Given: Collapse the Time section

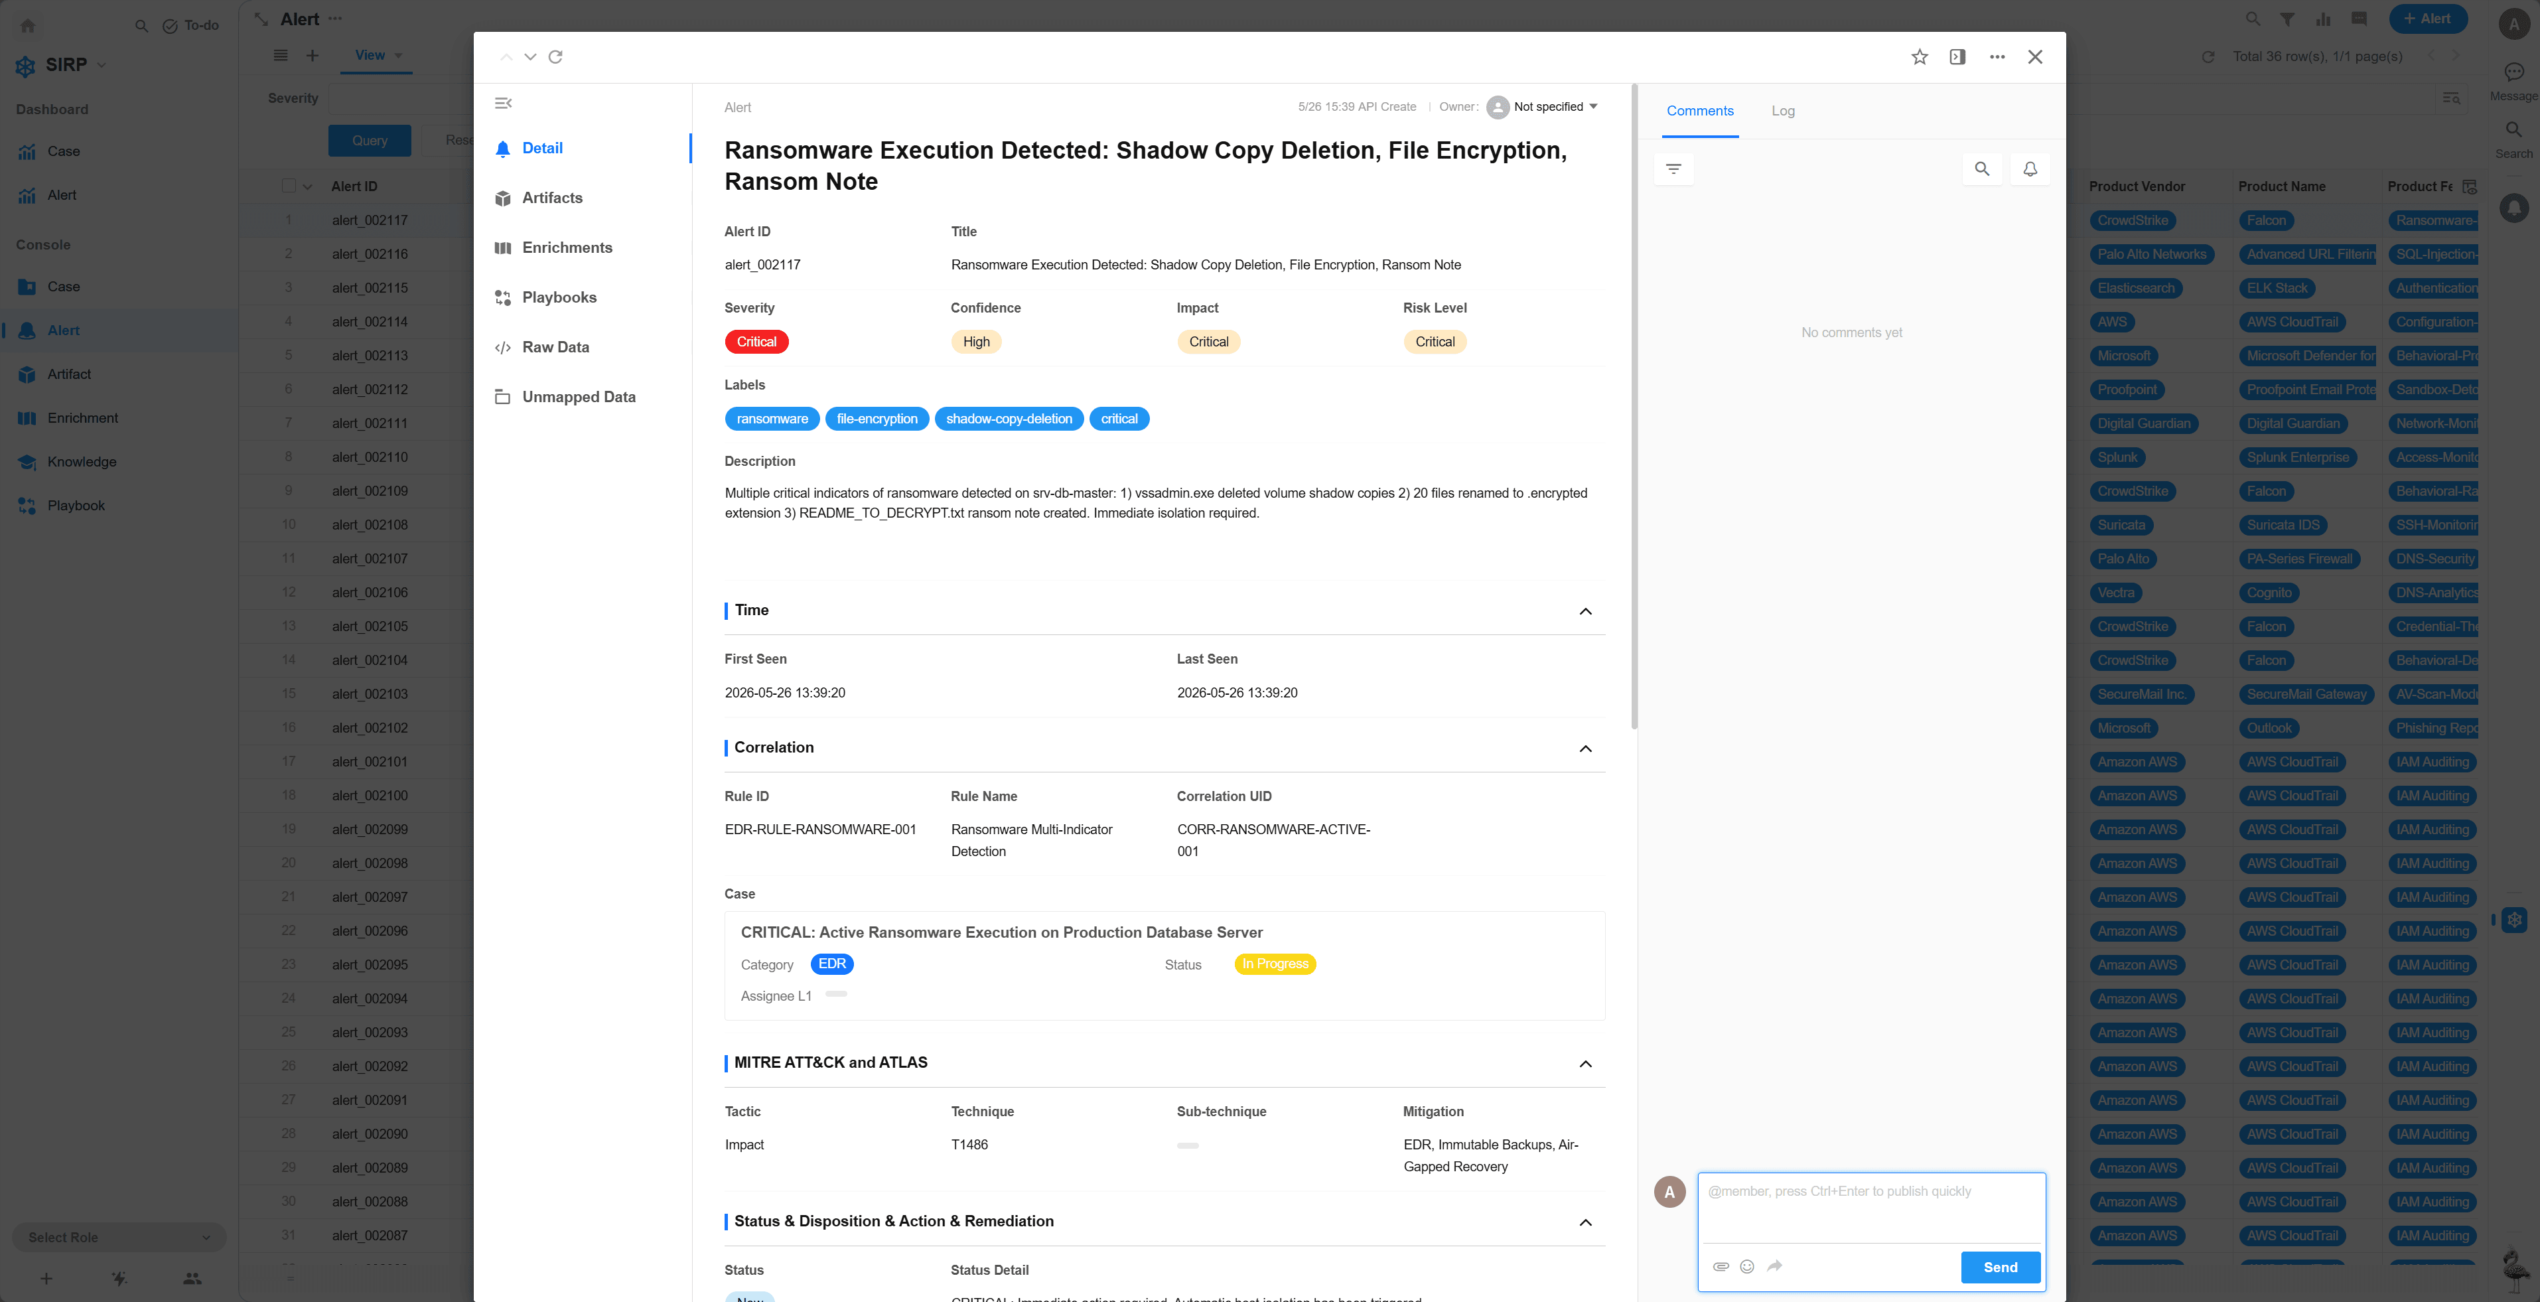Looking at the screenshot, I should pos(1586,612).
